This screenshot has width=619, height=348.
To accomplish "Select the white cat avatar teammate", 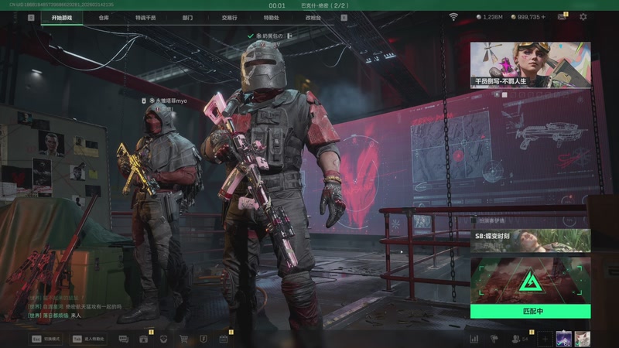I will (583, 339).
